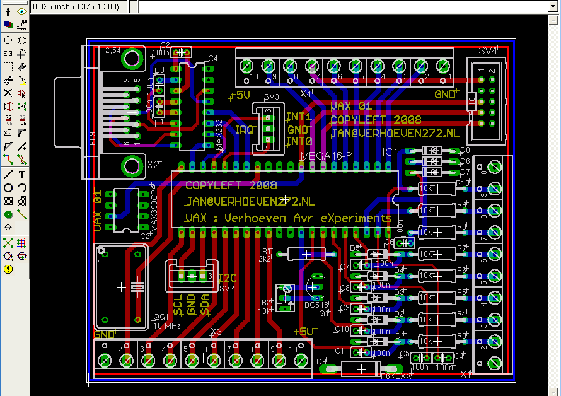Choose the Text tool
Viewport: 561px width, 396px height.
22,174
